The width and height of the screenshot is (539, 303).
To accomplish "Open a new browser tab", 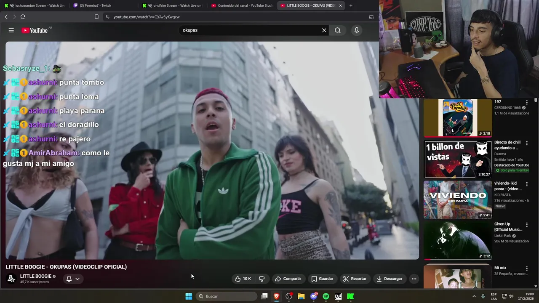I will (x=351, y=5).
